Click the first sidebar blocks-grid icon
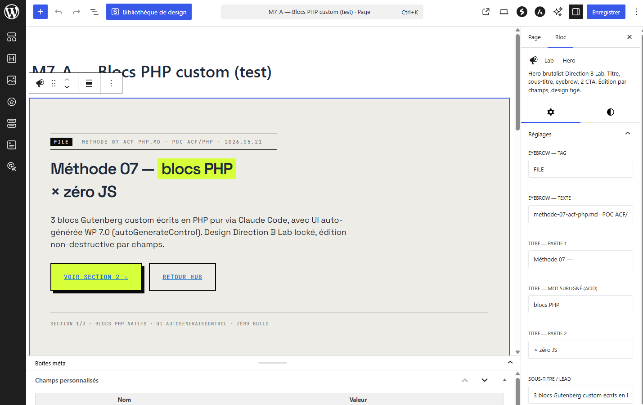Screen dimensions: 643x405 (x=12, y=37)
